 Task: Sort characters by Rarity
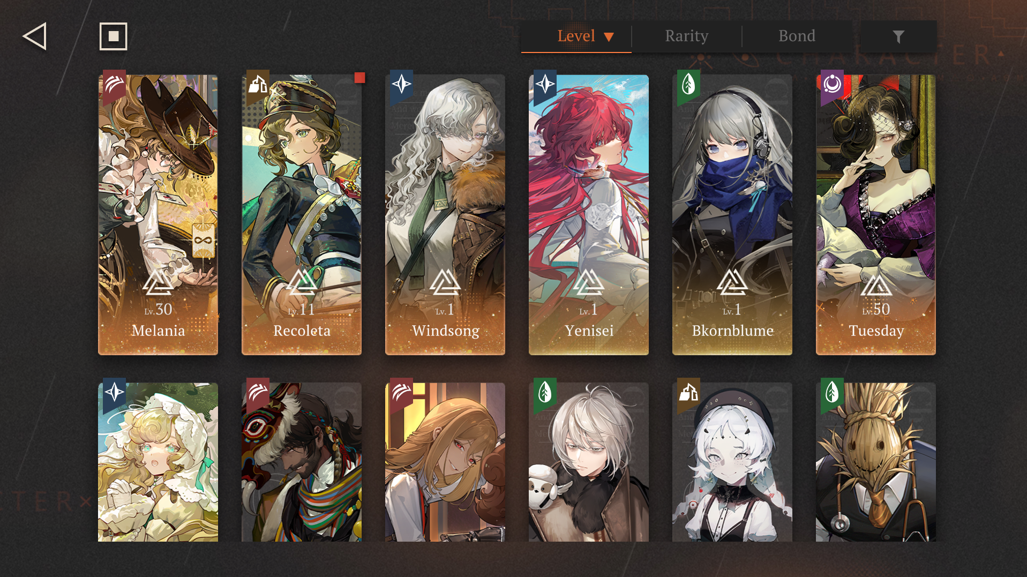coord(686,36)
